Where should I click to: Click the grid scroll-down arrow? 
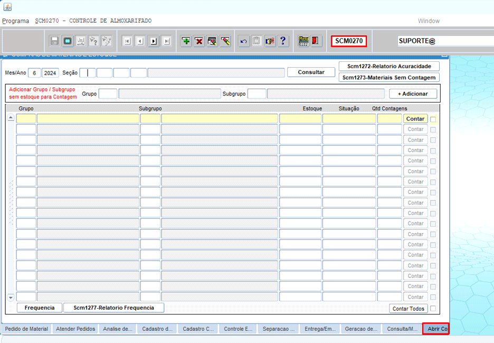[x=11, y=297]
